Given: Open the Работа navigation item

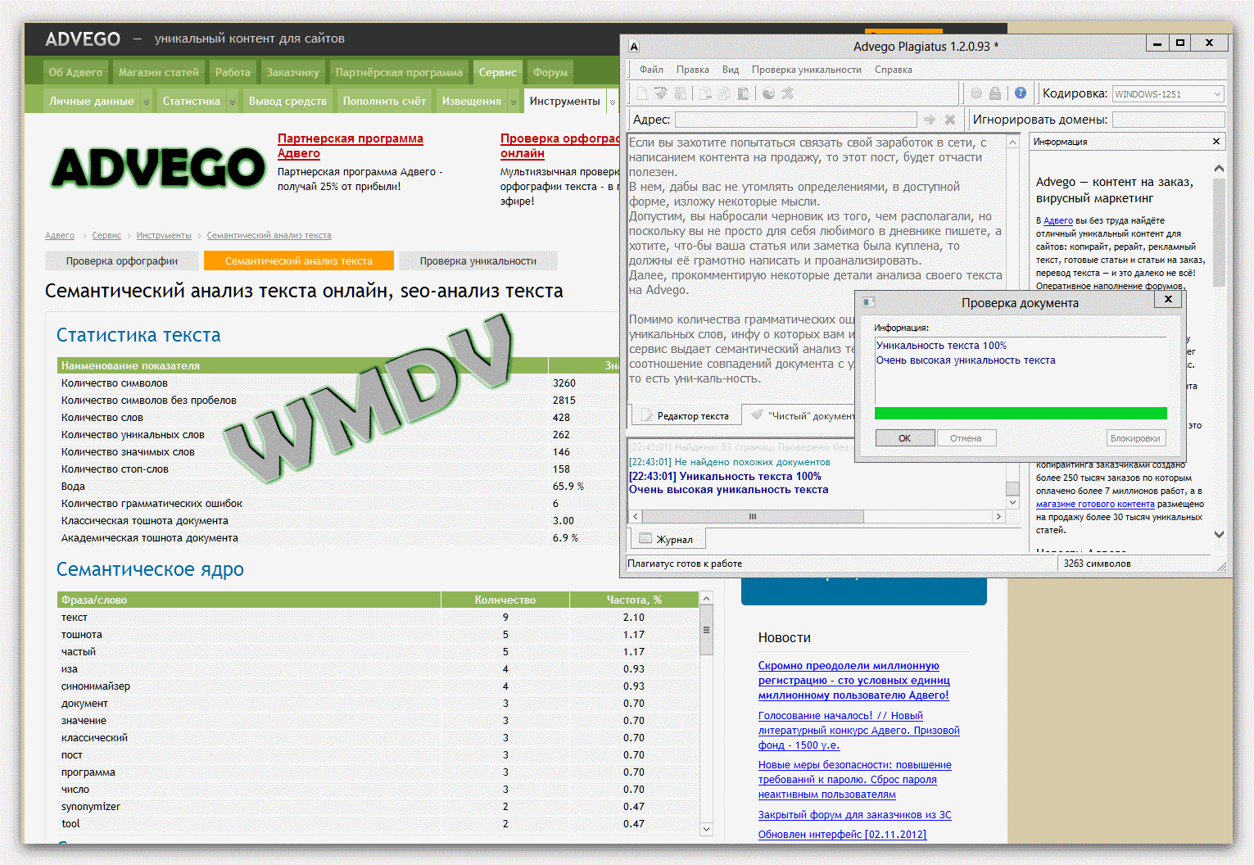Looking at the screenshot, I should coord(233,72).
